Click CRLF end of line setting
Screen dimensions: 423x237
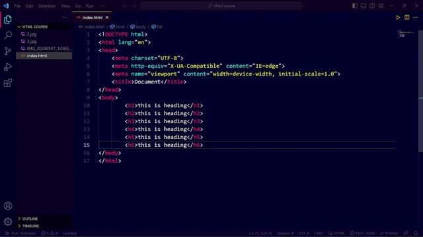(319, 233)
